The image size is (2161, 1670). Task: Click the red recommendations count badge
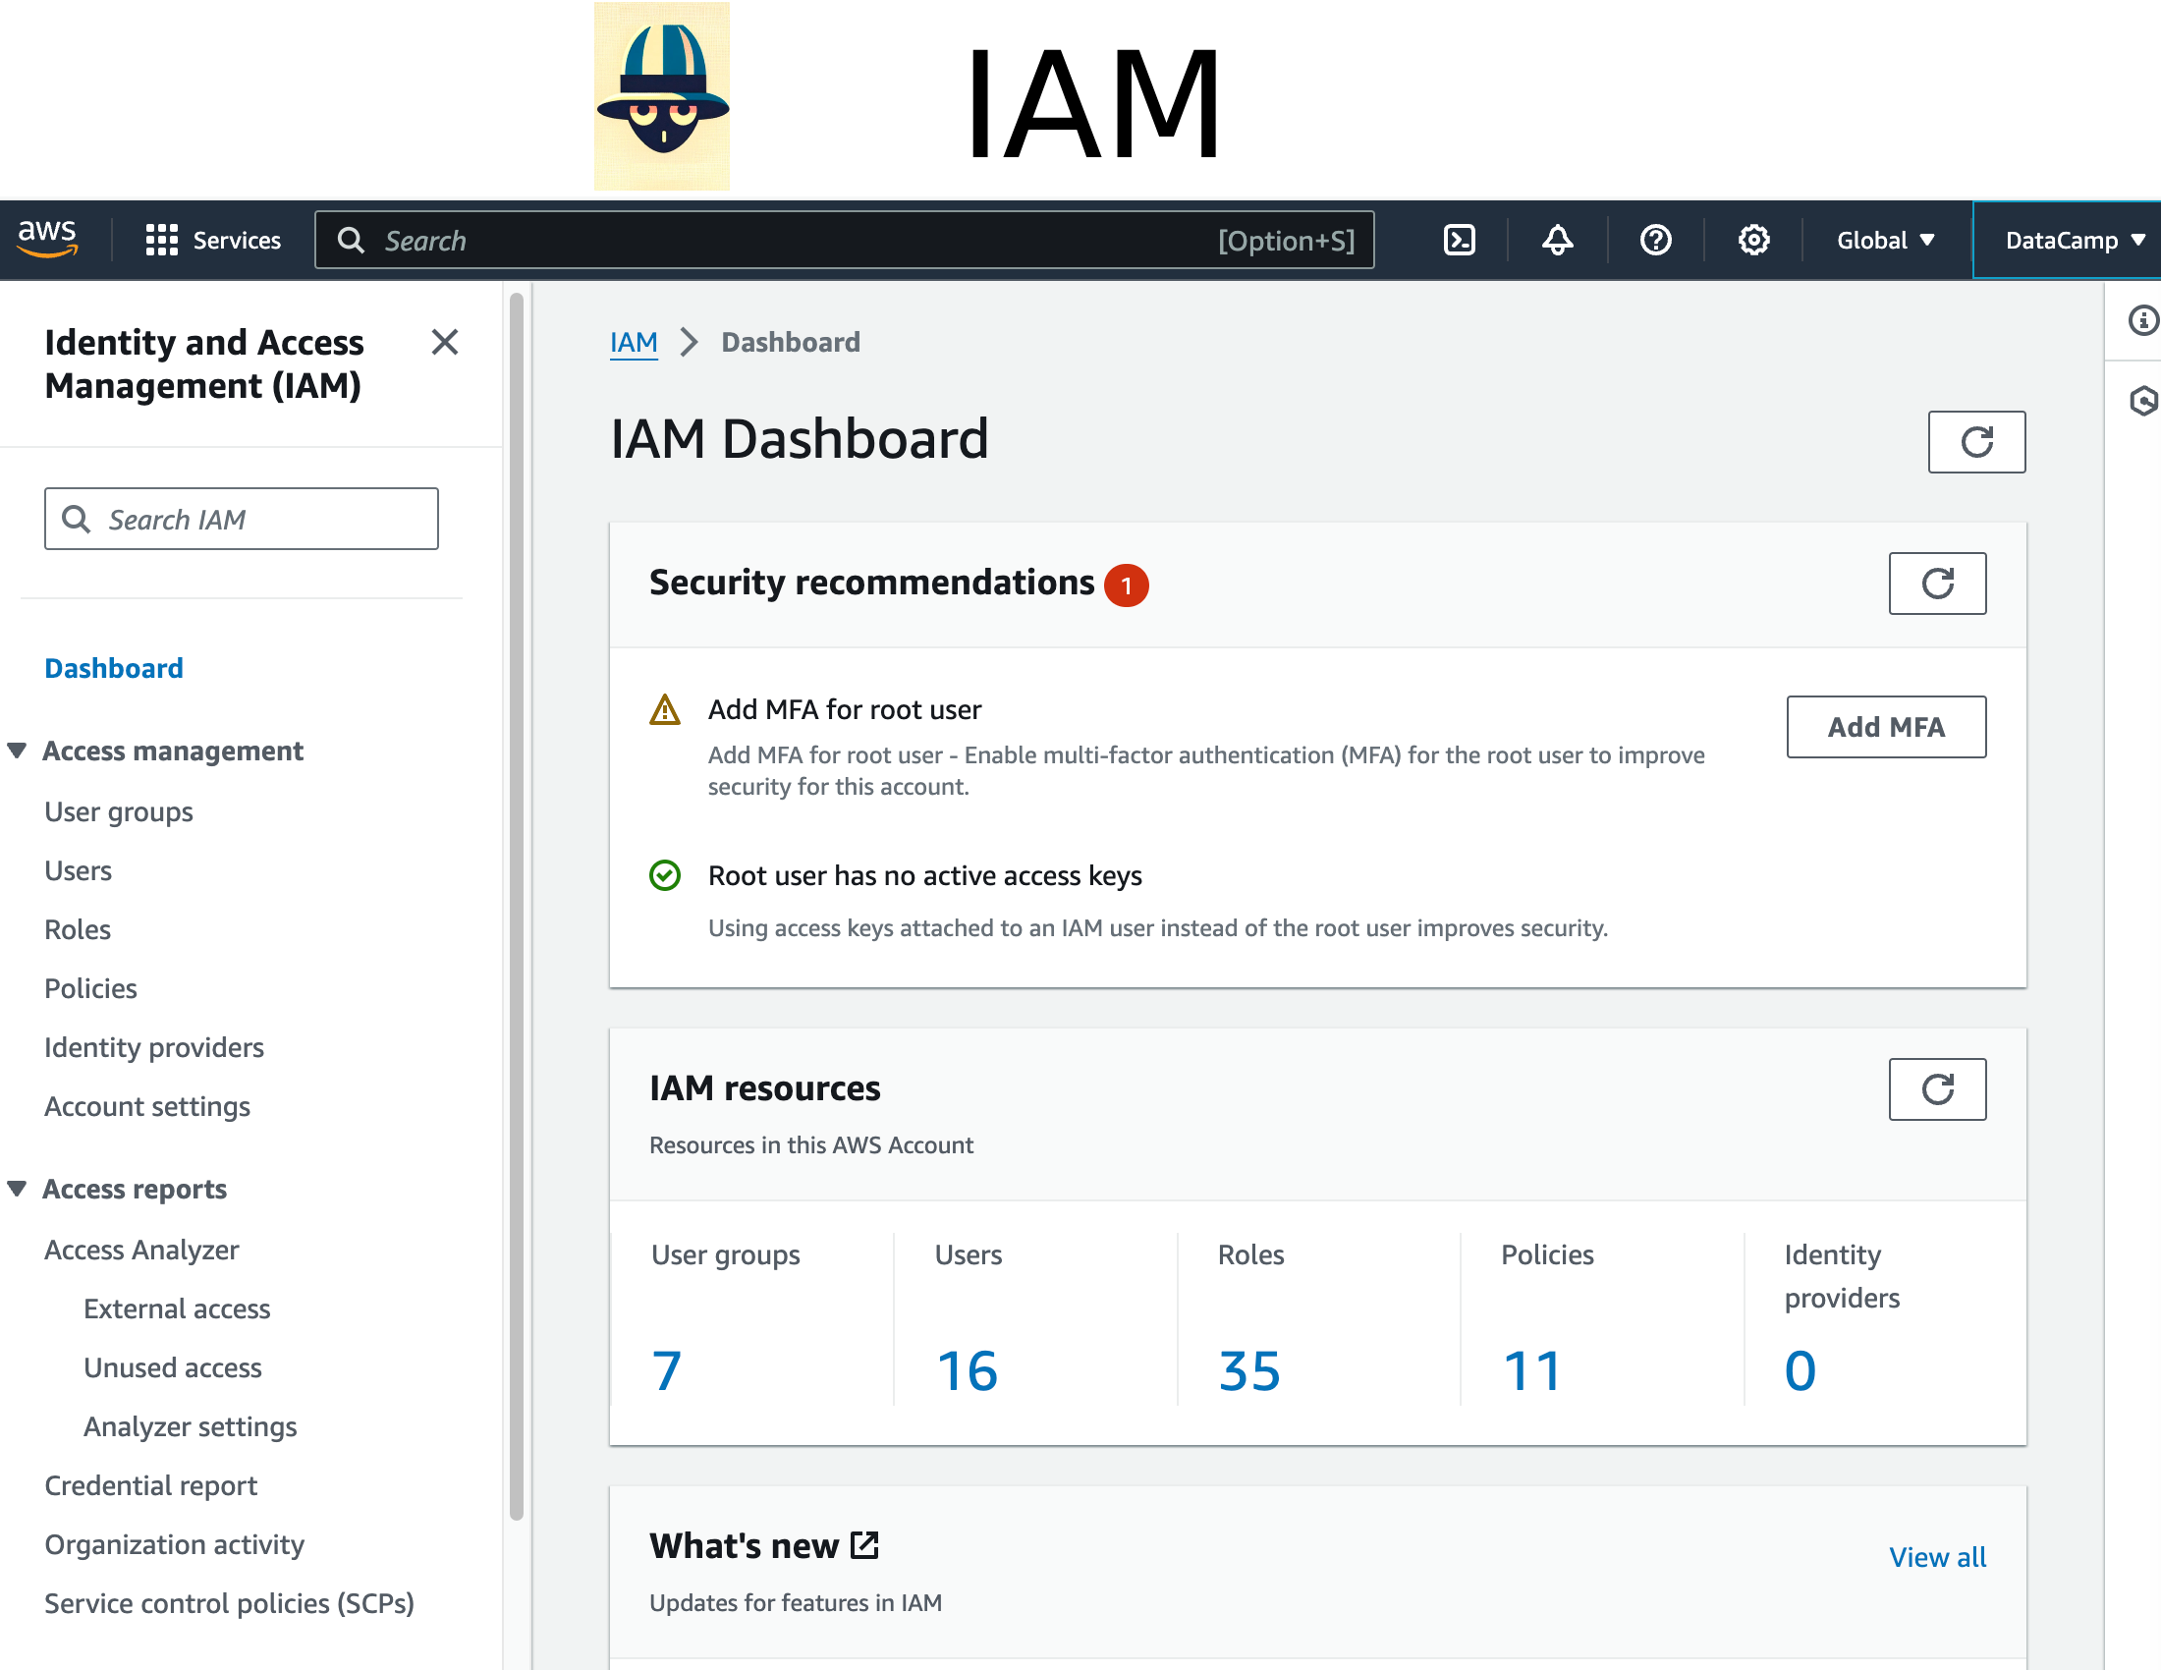1126,584
